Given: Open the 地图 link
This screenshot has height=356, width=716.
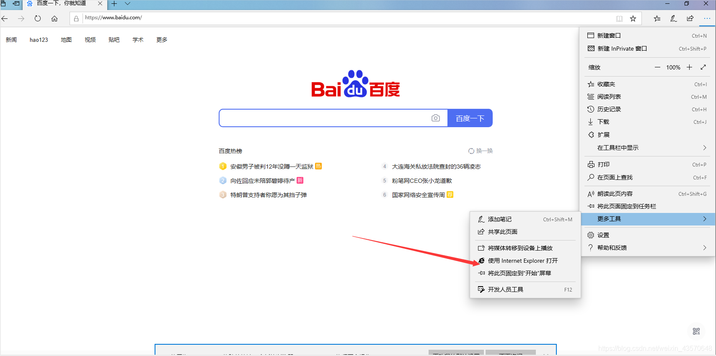Looking at the screenshot, I should [66, 40].
